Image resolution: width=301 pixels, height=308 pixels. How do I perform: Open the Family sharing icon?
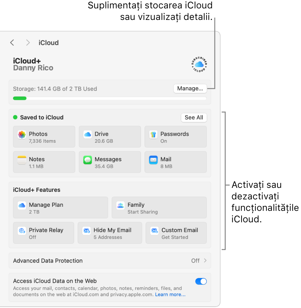click(120, 206)
